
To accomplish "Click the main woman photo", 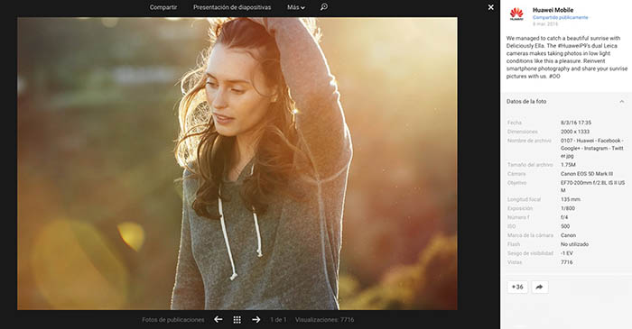I will (237, 163).
